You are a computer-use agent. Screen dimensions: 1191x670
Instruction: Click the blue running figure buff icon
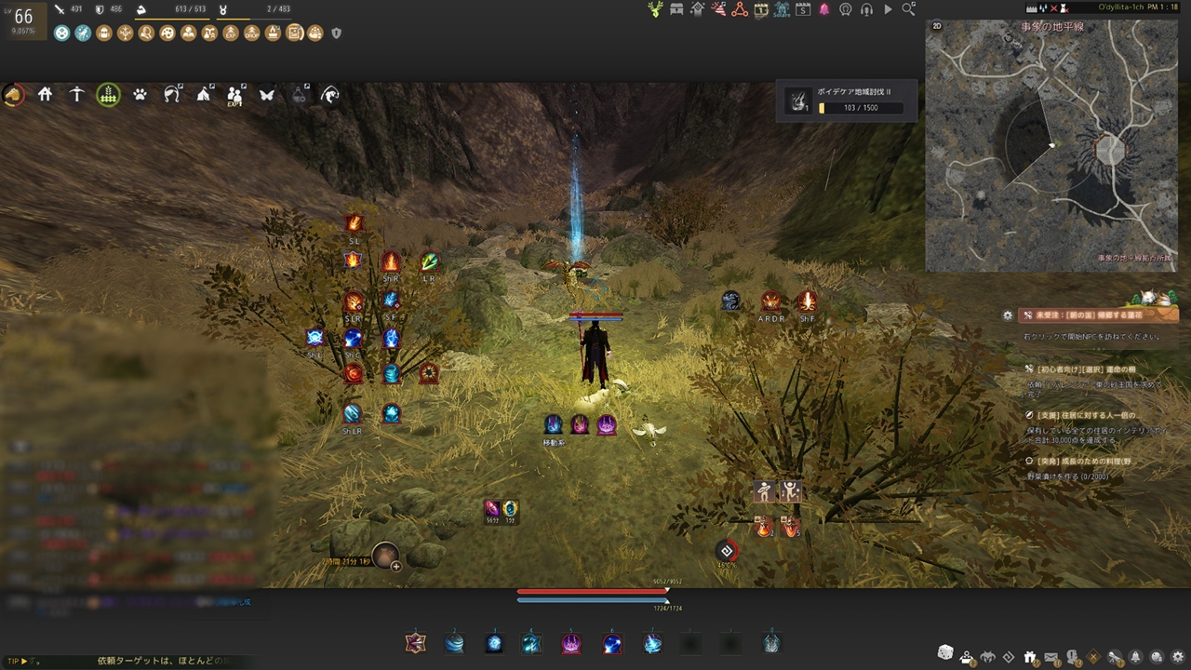tap(83, 33)
